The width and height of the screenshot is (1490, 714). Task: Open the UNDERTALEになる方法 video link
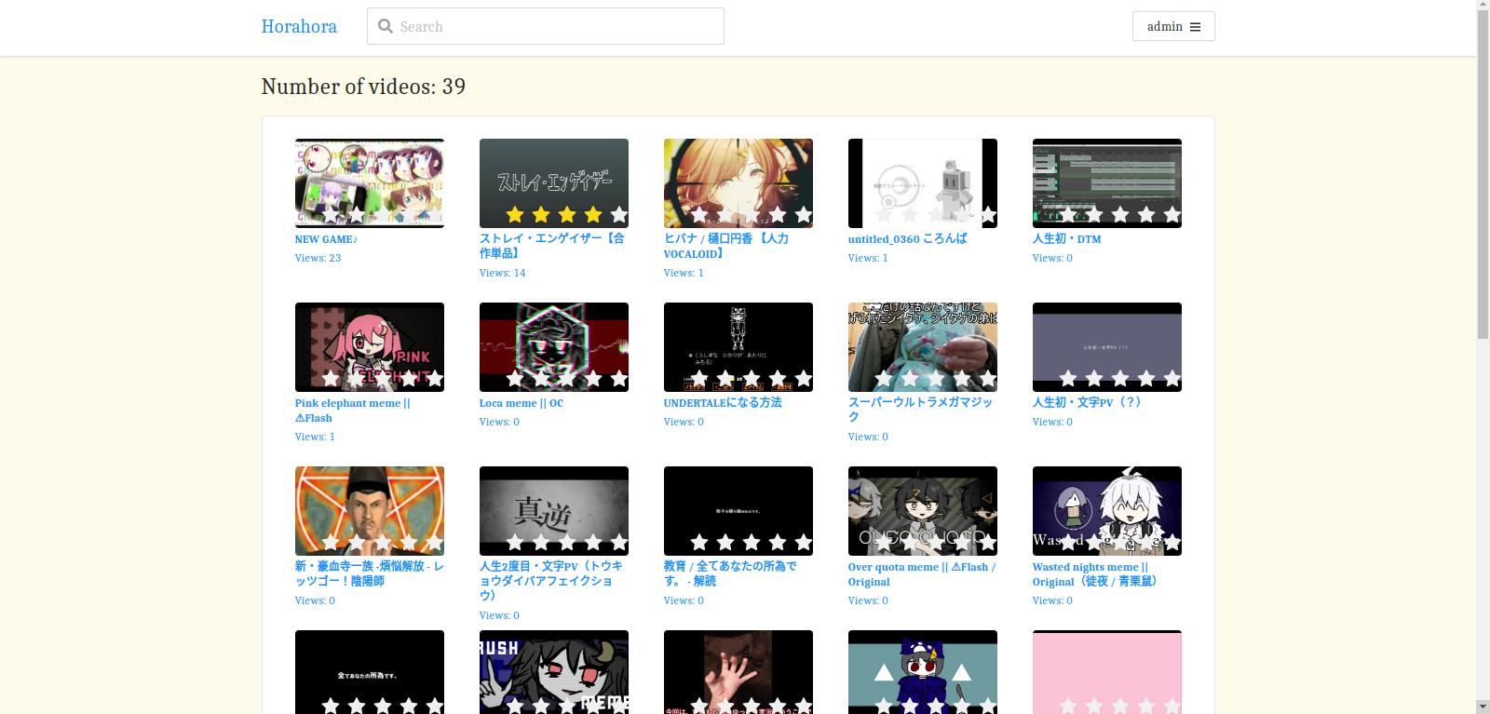pyautogui.click(x=723, y=403)
